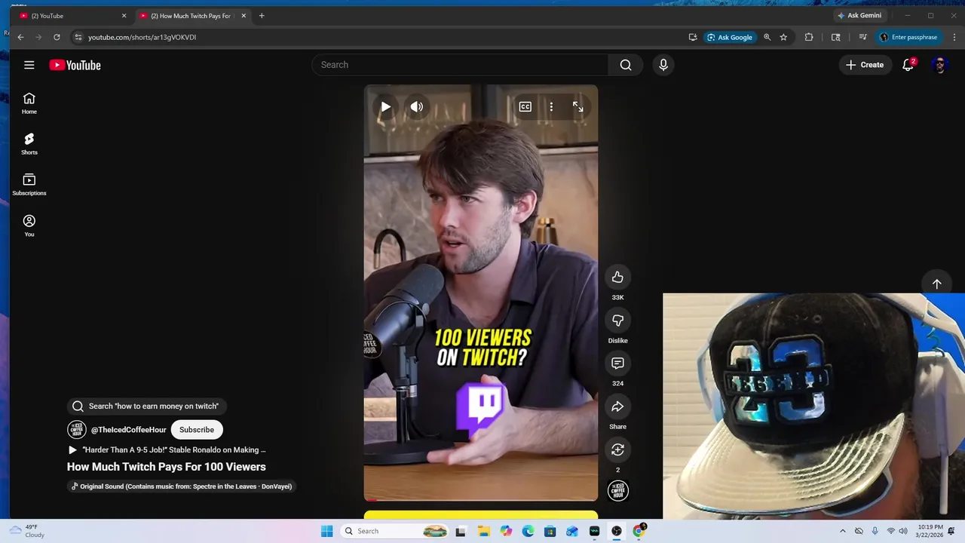Viewport: 965px width, 543px height.
Task: Play the paused Short
Action: tap(385, 107)
